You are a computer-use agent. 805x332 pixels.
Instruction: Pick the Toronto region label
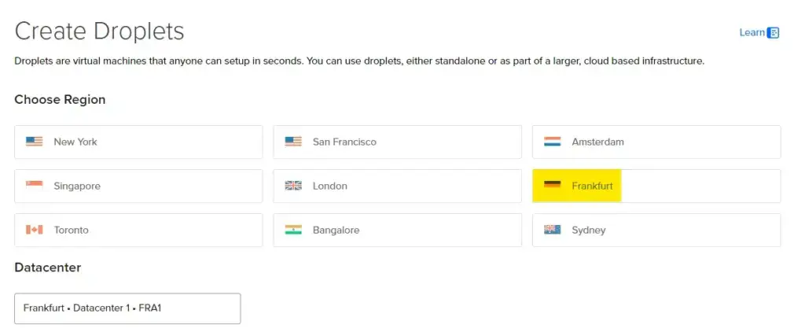[x=71, y=230]
